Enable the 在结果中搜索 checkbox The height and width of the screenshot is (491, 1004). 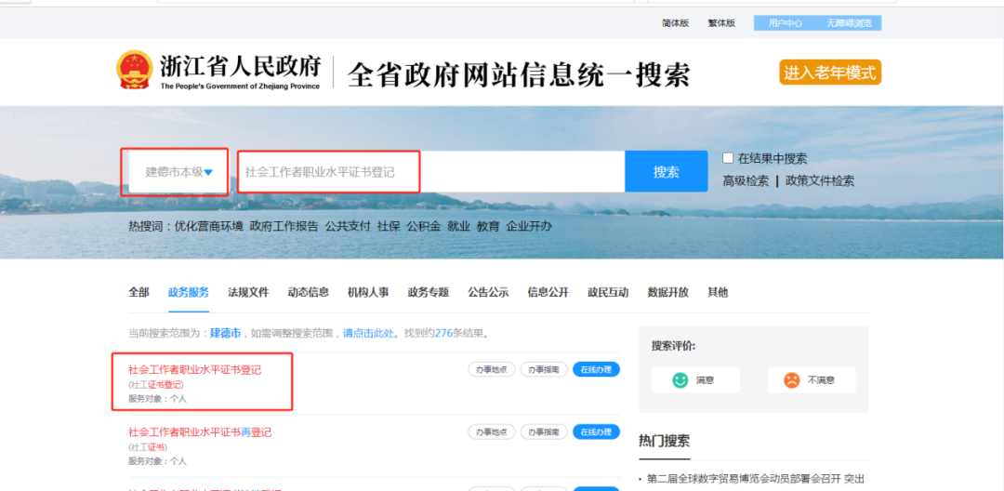pos(728,158)
